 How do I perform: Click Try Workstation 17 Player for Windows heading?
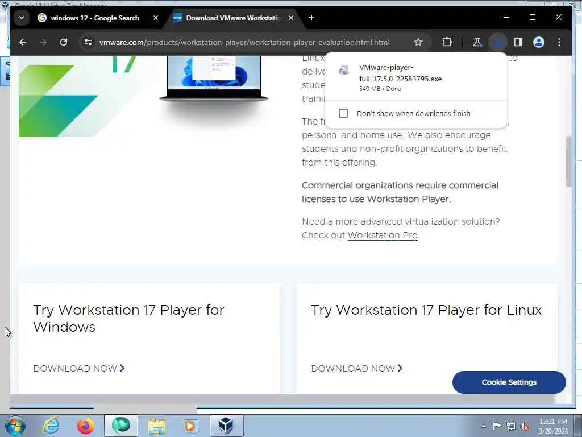pos(129,319)
